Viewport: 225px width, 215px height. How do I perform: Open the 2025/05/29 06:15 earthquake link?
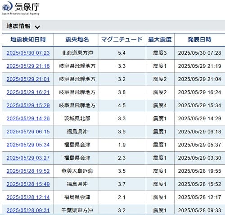click(x=28, y=132)
